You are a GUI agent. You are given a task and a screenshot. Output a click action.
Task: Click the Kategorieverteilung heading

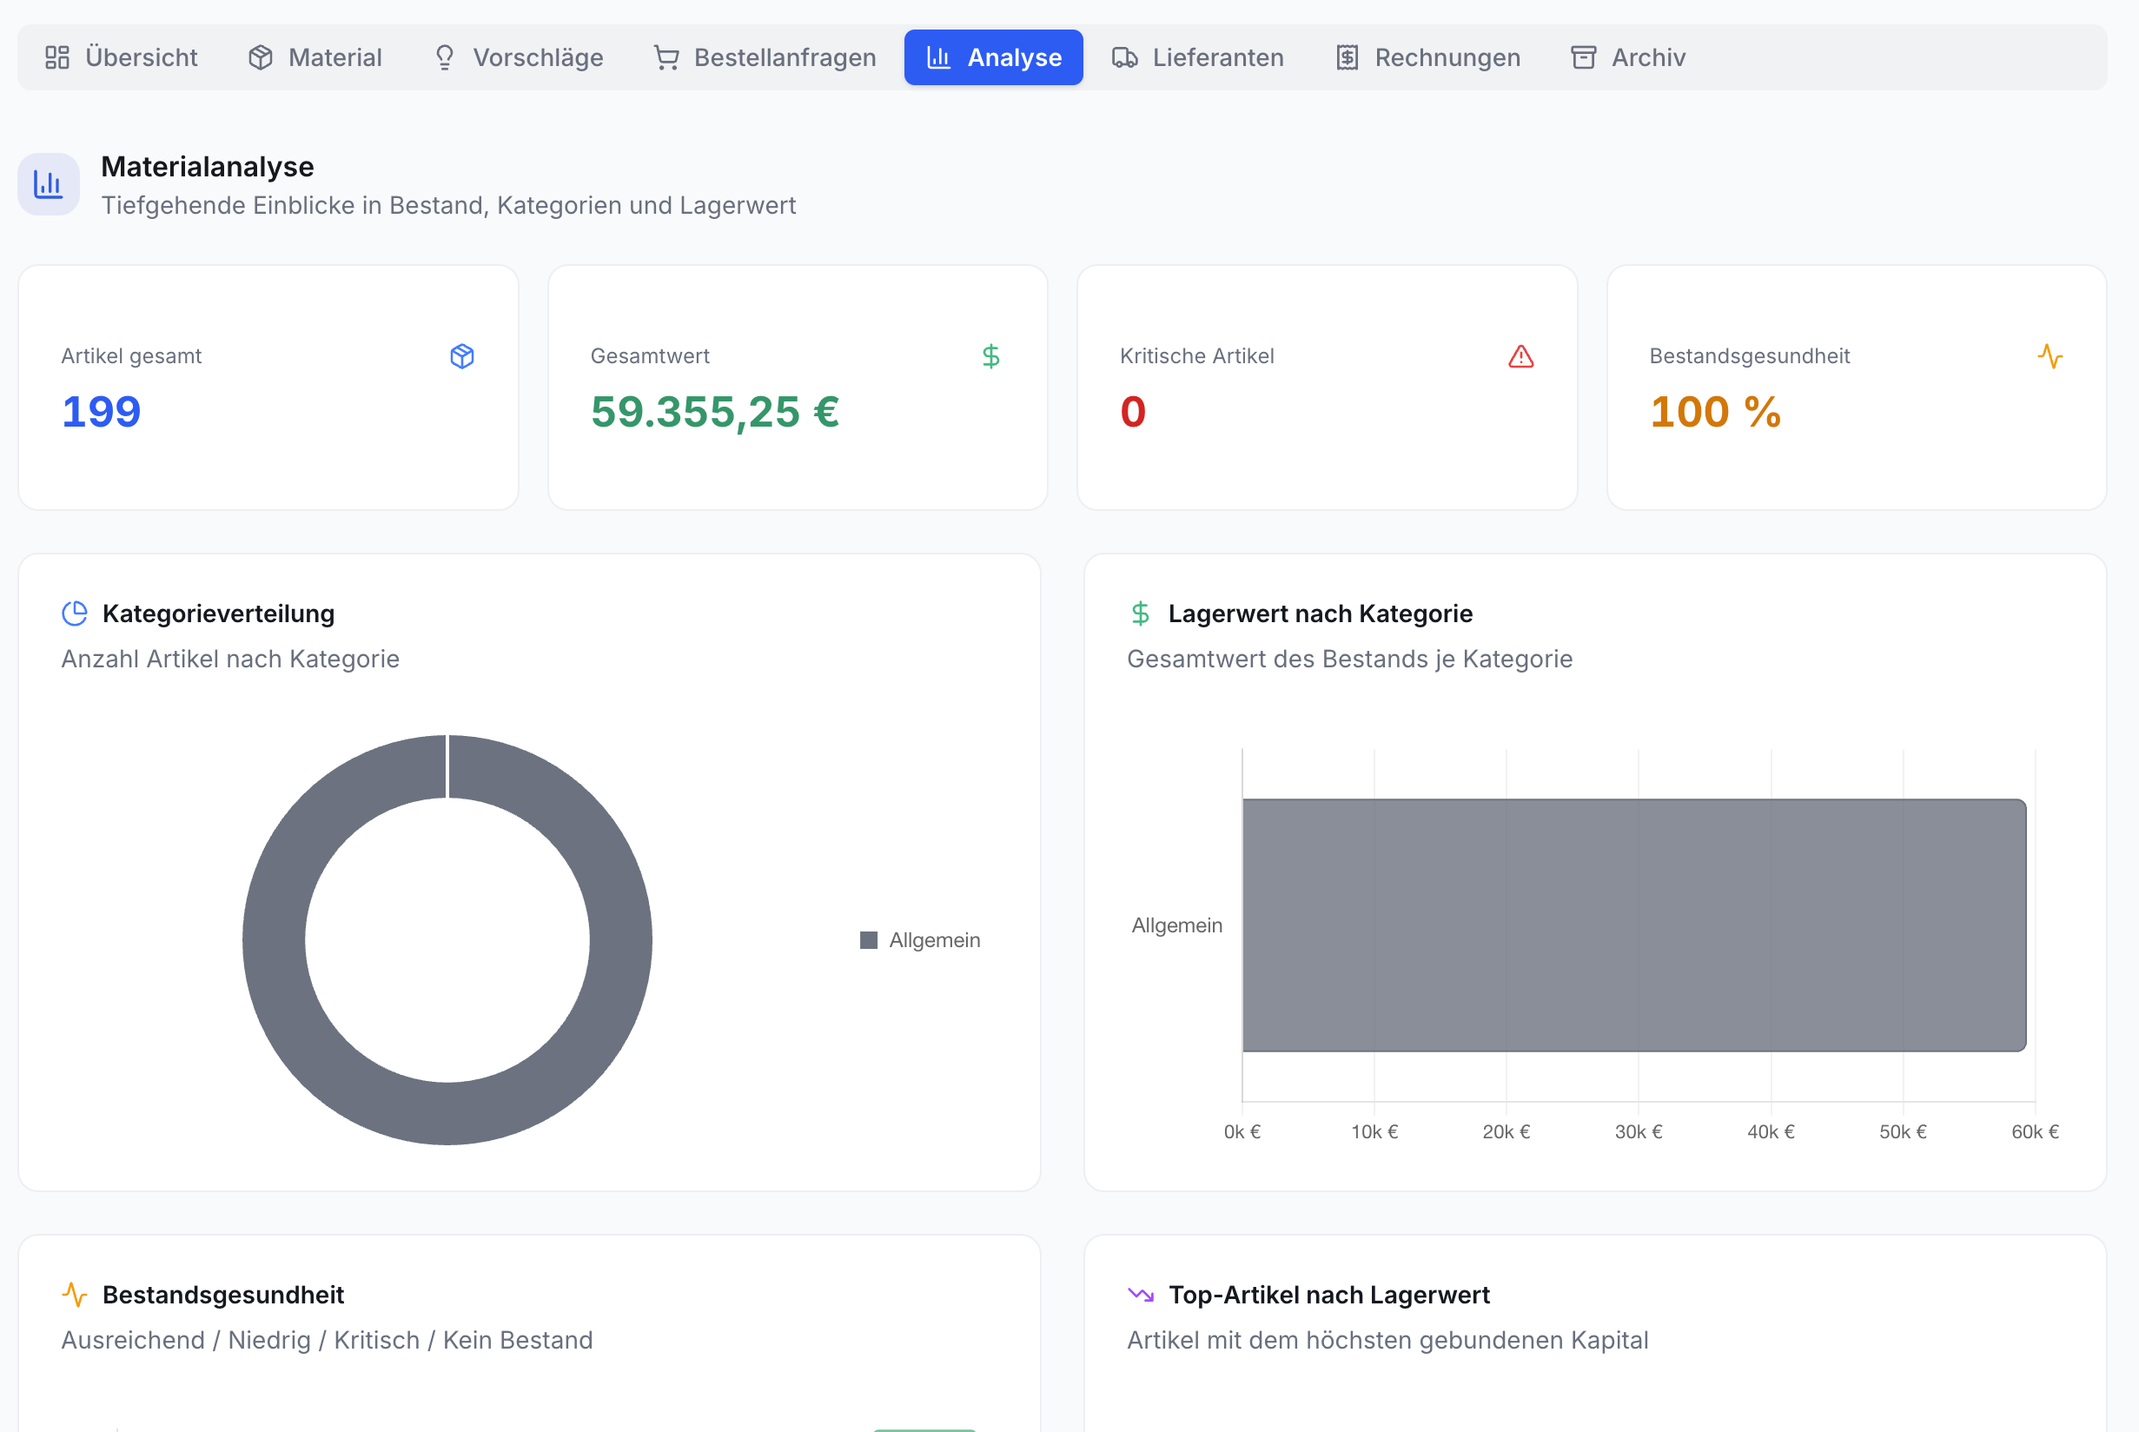pyautogui.click(x=218, y=613)
